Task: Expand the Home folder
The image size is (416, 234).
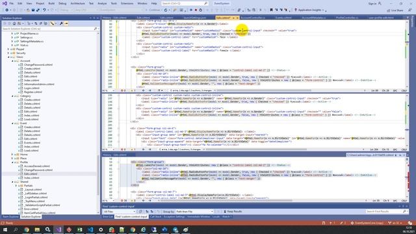Action: point(12,155)
